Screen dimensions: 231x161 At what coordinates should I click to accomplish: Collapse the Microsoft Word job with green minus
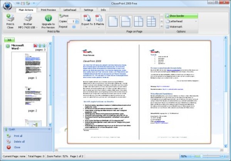point(8,46)
